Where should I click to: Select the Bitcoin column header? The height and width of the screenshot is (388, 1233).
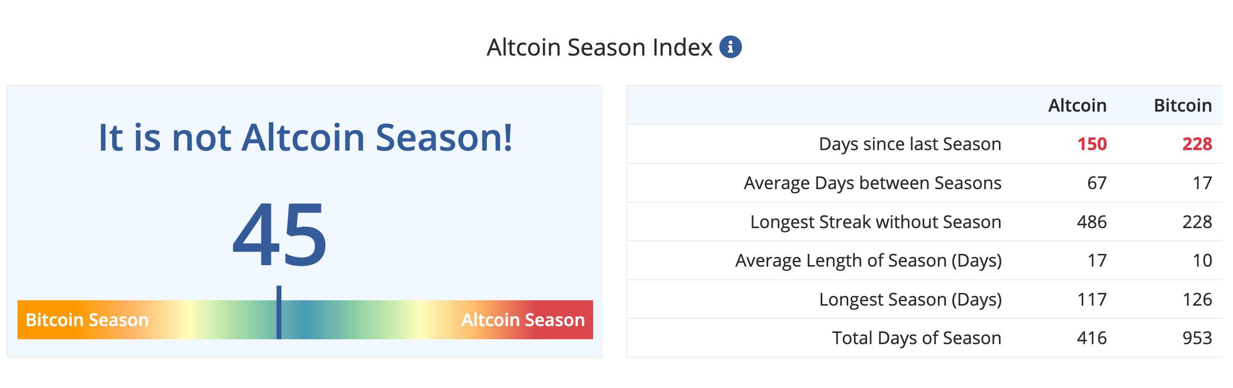(x=1183, y=105)
